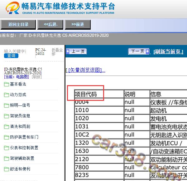
Task: Click sidebar vehicle title 天逸 C5 AIRCROSS
Action: pyautogui.click(x=23, y=71)
